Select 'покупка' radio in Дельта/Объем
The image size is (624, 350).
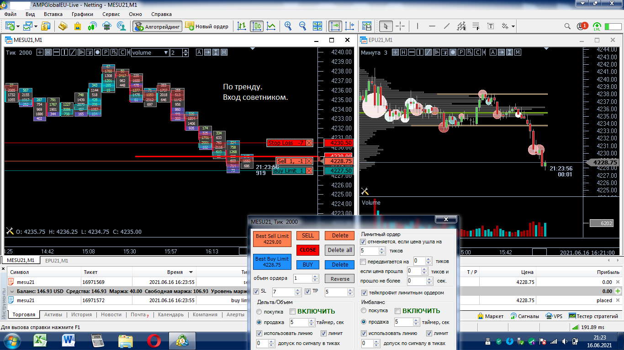pyautogui.click(x=259, y=312)
